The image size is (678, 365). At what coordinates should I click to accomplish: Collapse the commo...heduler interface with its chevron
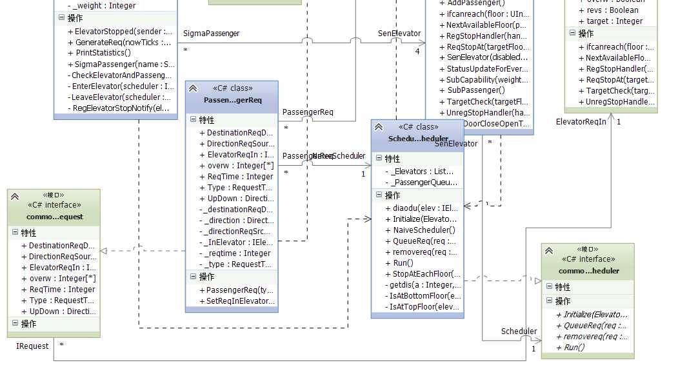(x=549, y=250)
